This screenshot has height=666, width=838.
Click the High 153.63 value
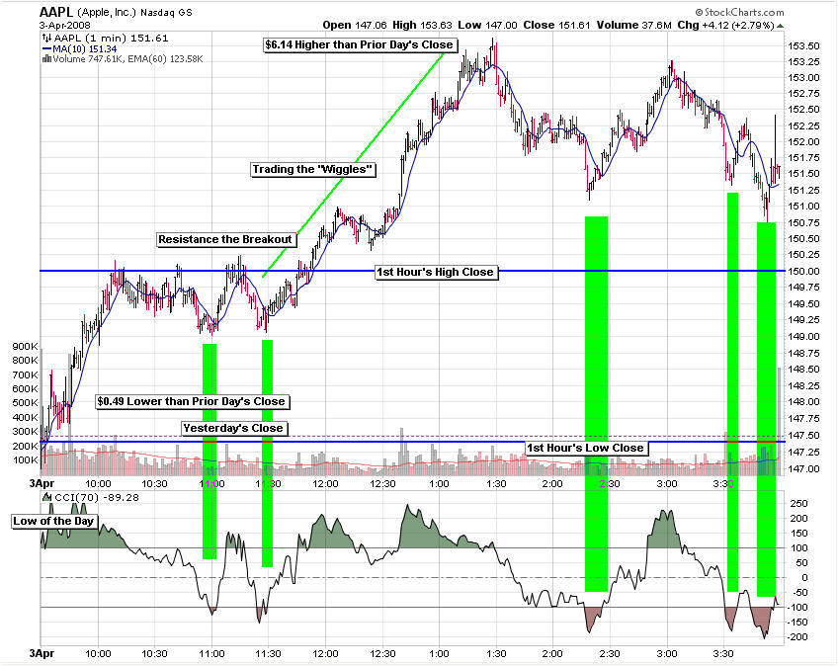pos(422,25)
